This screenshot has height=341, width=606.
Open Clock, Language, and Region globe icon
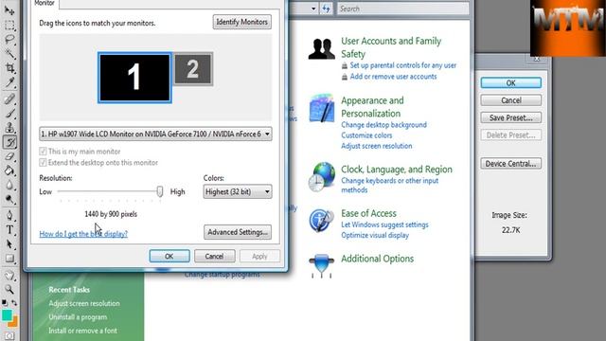point(322,177)
